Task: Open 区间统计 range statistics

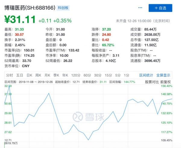Action: pos(146,75)
